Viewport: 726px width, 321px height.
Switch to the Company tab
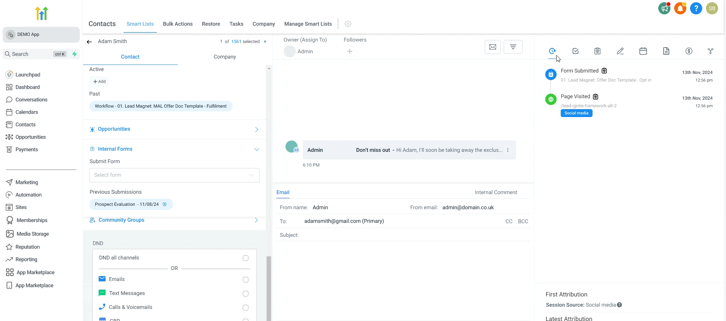coord(225,57)
